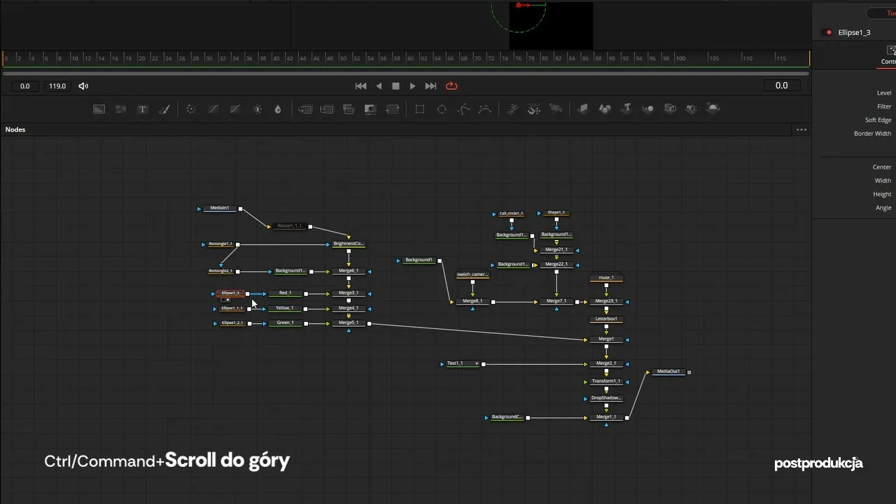Add the Blur droplet tool
896x504 pixels.
tap(278, 109)
